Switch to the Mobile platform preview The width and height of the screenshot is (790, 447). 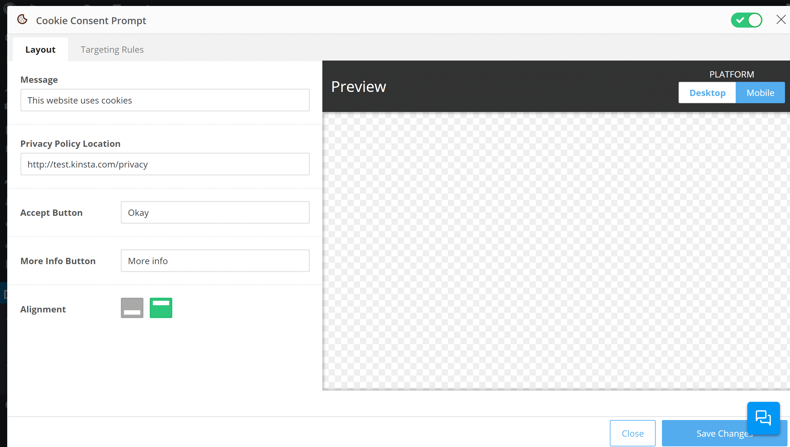pyautogui.click(x=760, y=93)
